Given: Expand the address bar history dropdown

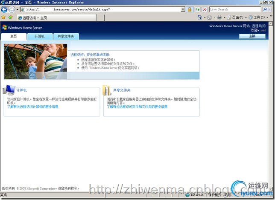Looking at the screenshot, I should point(183,9).
